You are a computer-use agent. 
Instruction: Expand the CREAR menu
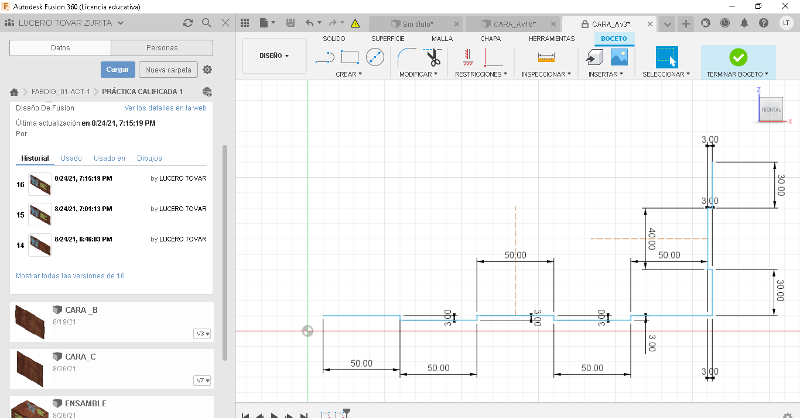tap(349, 74)
